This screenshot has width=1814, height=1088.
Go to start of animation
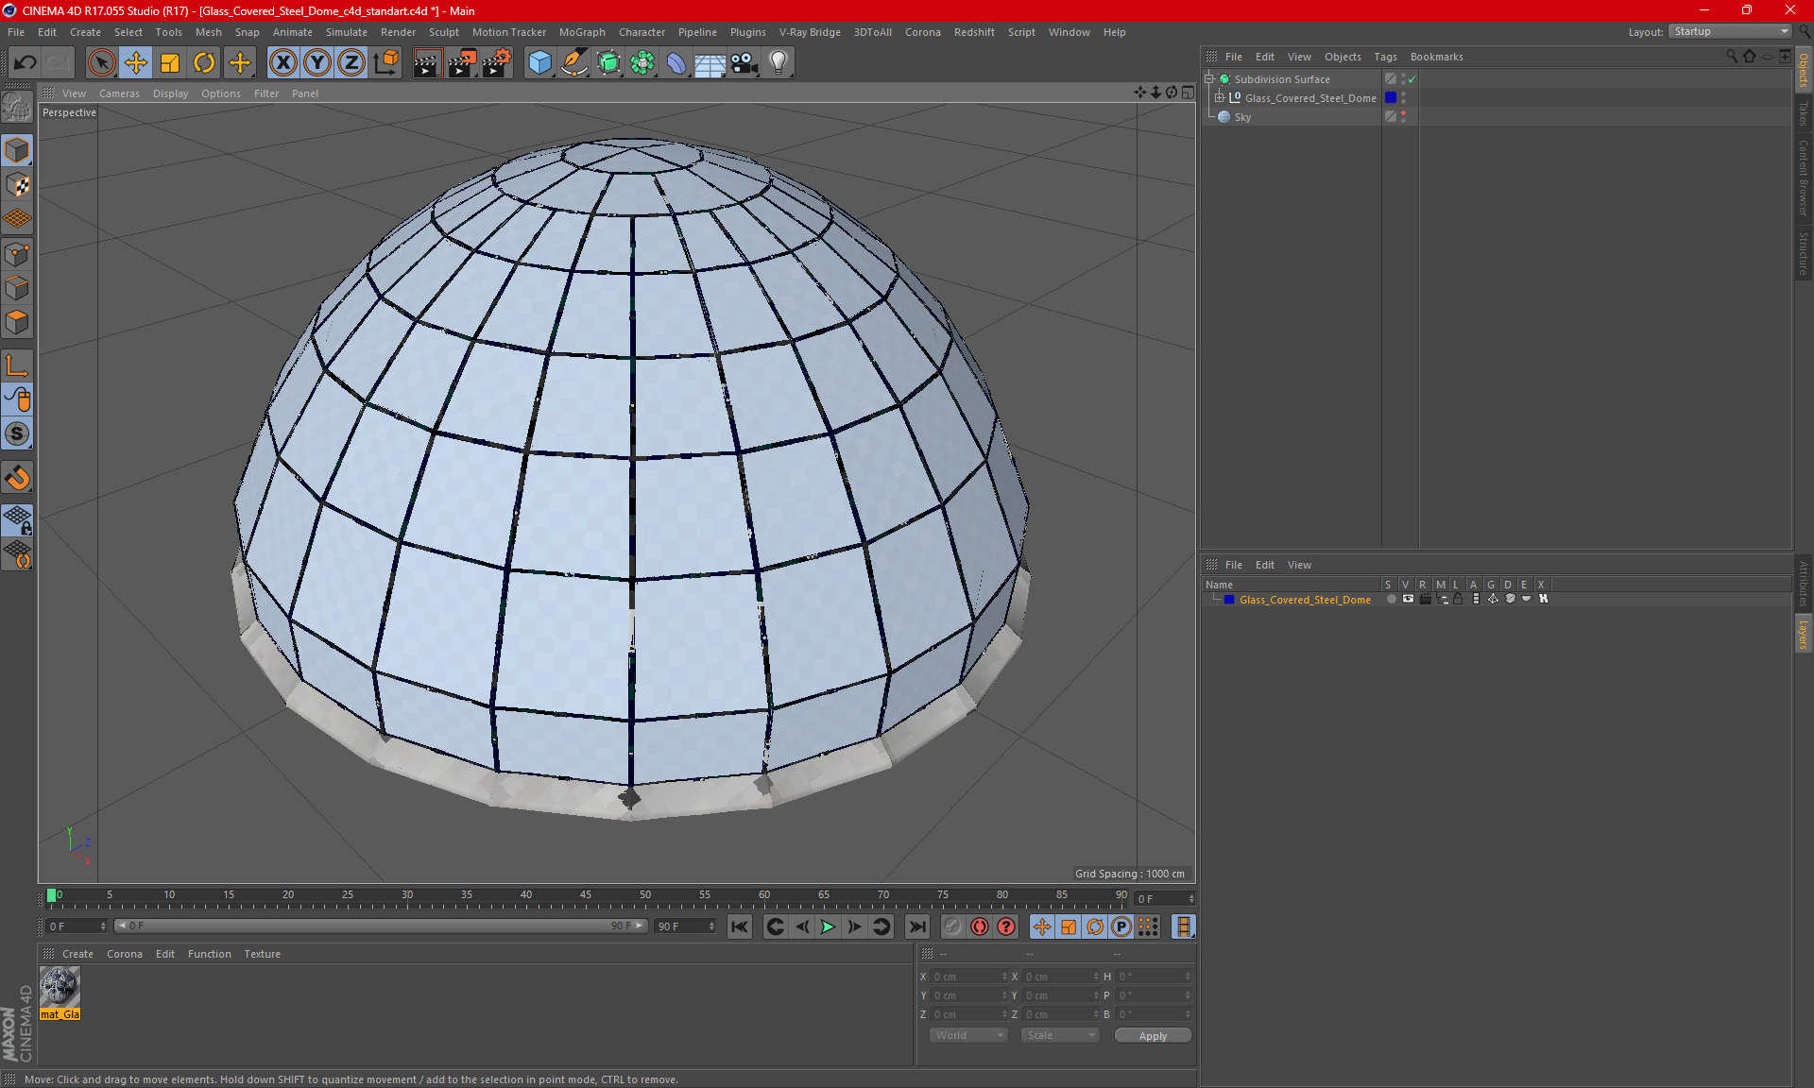740,926
